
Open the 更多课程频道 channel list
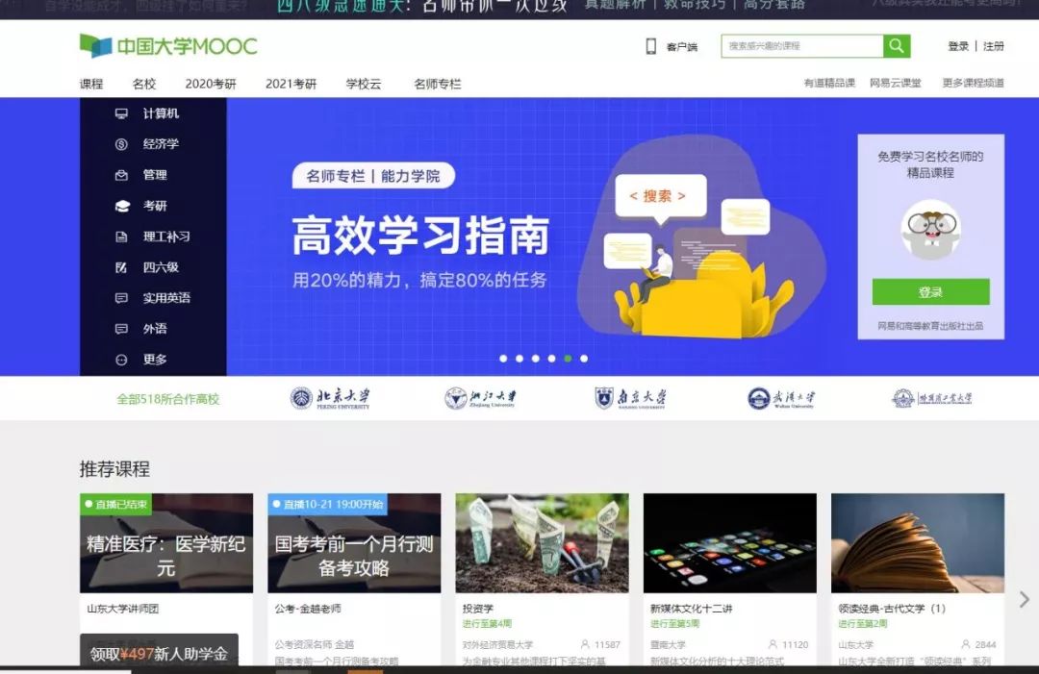974,84
